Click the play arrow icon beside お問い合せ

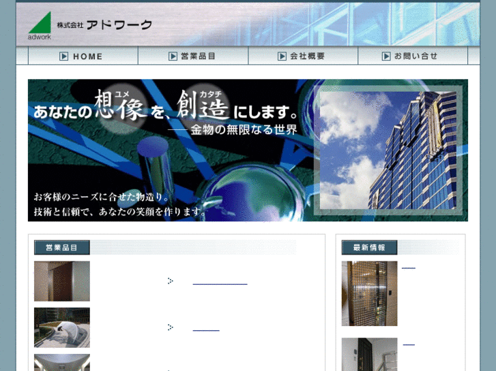[386, 57]
